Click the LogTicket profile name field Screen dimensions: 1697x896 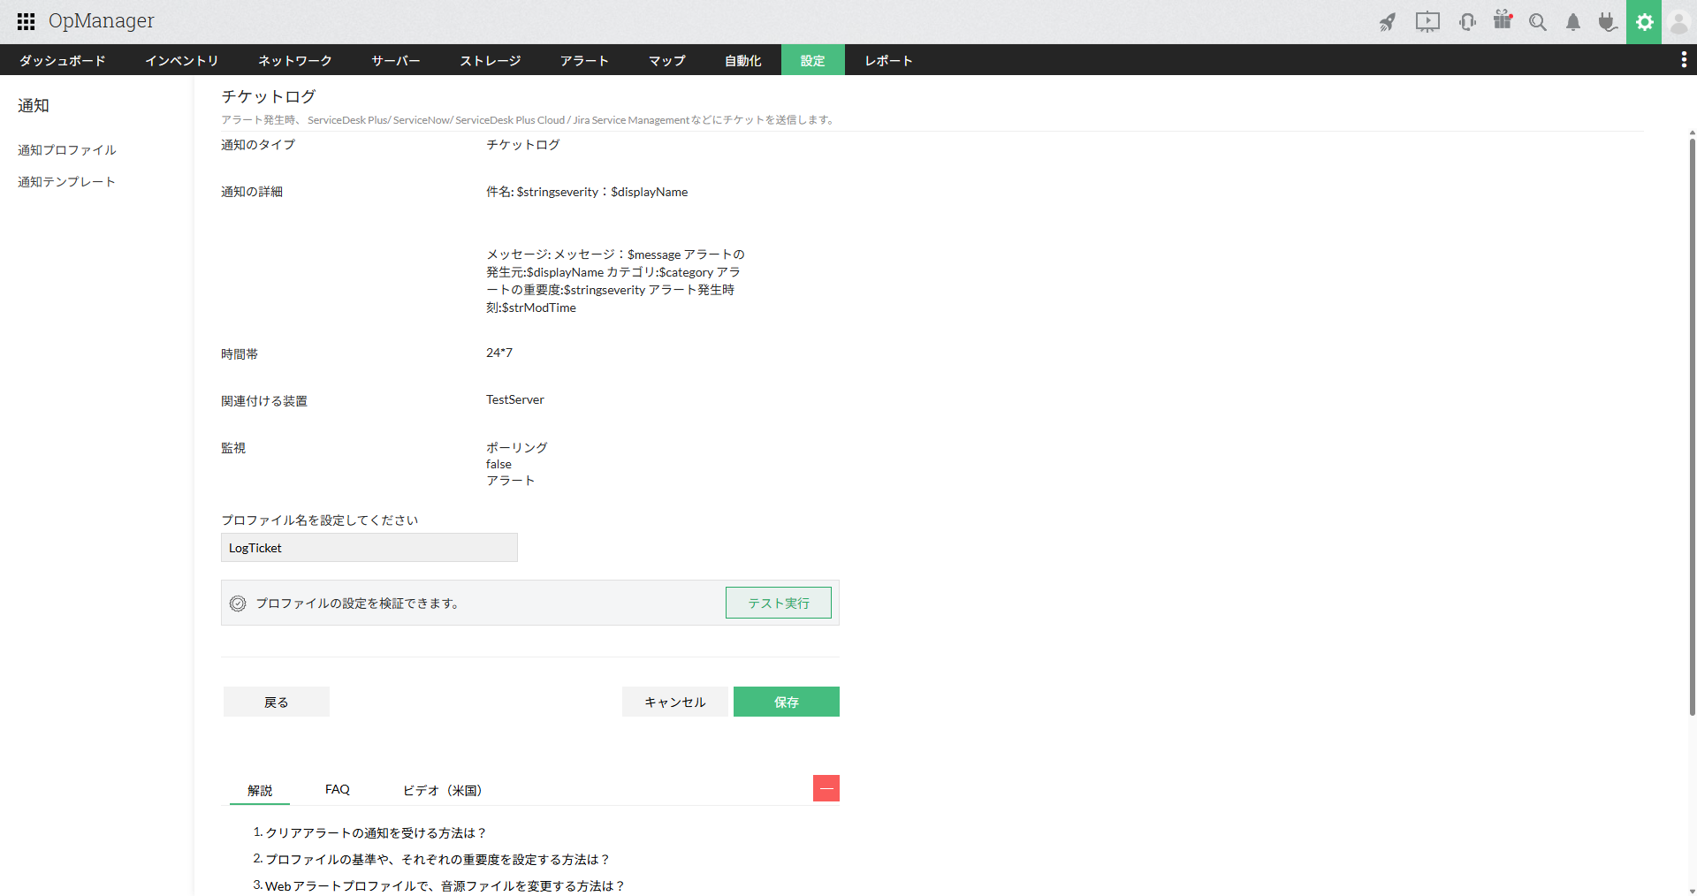click(x=369, y=548)
